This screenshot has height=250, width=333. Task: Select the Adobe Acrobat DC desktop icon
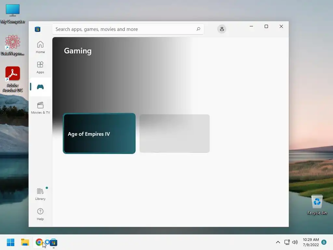click(x=13, y=79)
